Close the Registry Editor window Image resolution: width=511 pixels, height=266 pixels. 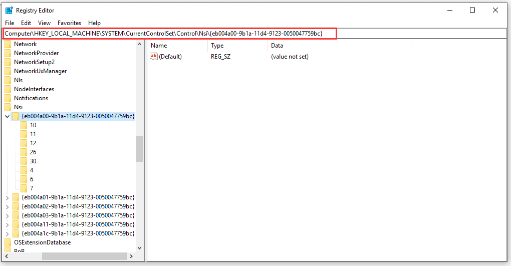[495, 10]
